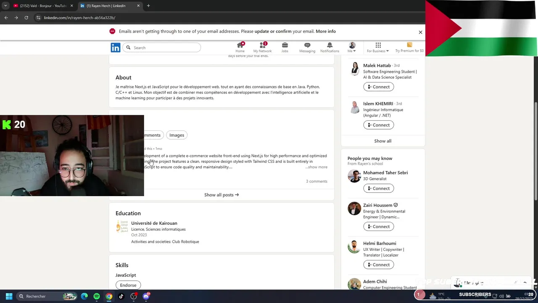Click the update or confirm email link
The image size is (538, 303).
pos(273,31)
